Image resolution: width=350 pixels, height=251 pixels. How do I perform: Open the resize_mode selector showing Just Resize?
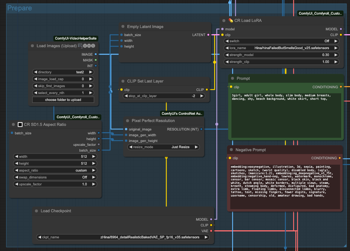pyautogui.click(x=164, y=147)
